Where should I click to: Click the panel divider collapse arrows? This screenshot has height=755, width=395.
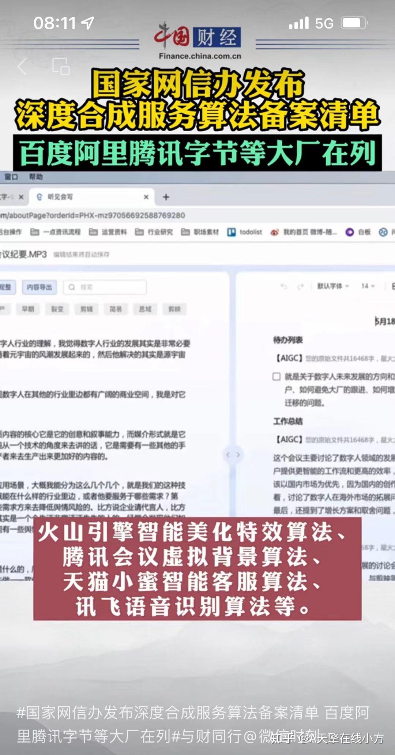pos(233,455)
